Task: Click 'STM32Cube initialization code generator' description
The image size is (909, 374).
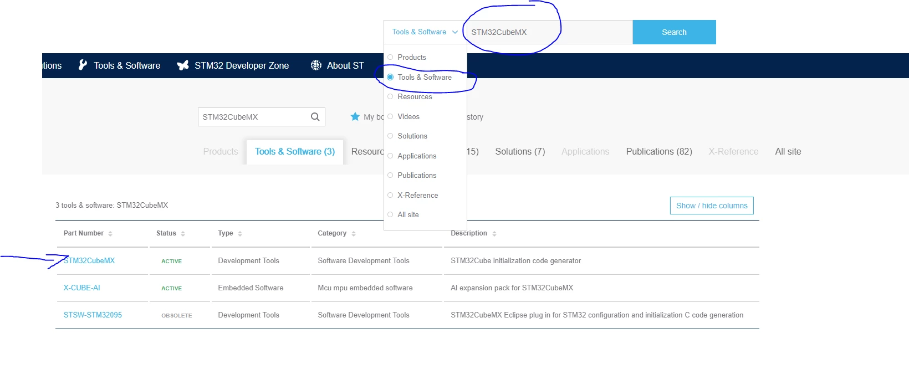Action: 516,260
